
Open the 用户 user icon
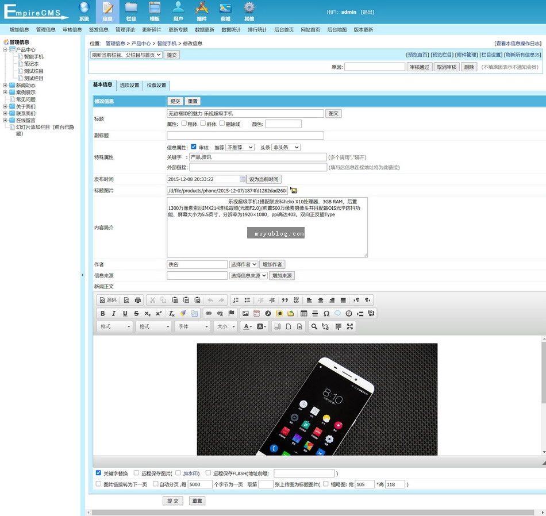[x=178, y=11]
